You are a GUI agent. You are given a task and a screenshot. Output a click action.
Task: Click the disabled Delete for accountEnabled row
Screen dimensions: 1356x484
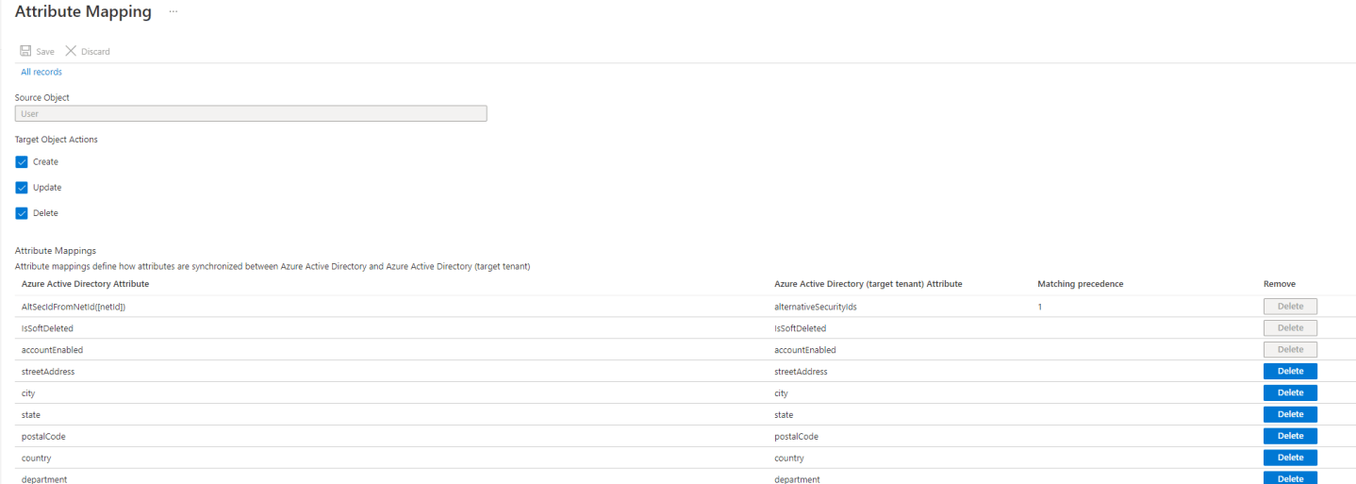1290,349
